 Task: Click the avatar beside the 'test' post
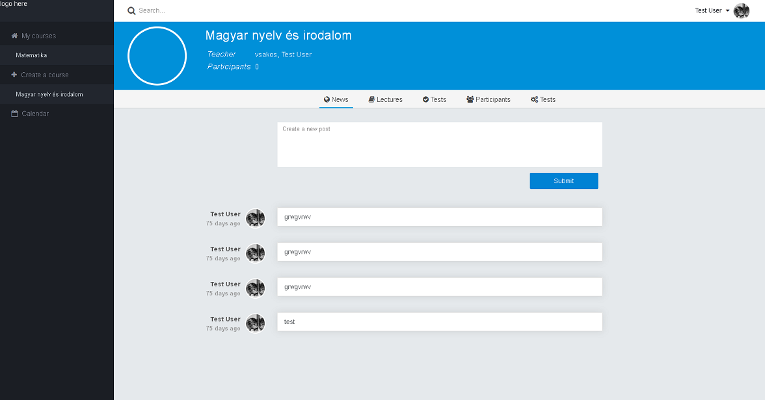point(255,323)
